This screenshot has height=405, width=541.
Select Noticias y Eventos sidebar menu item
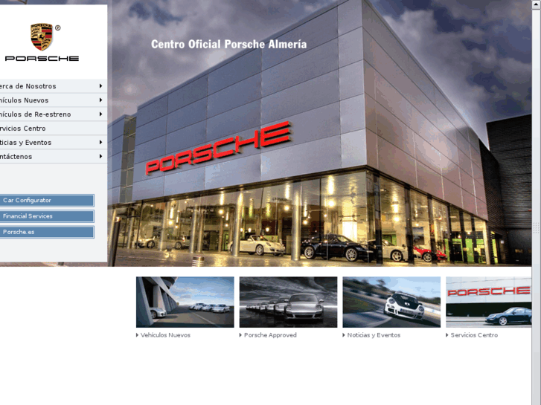[x=54, y=143]
